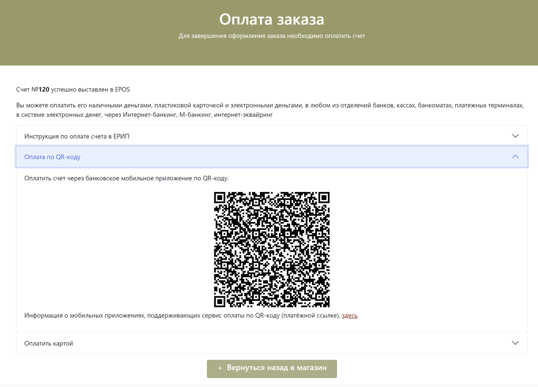
Task: Expand the ЕРИП payment instructions chevron
Action: pos(515,136)
